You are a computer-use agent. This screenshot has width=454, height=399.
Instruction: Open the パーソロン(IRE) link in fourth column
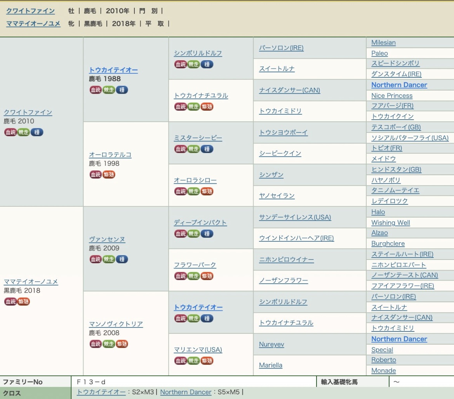281,48
